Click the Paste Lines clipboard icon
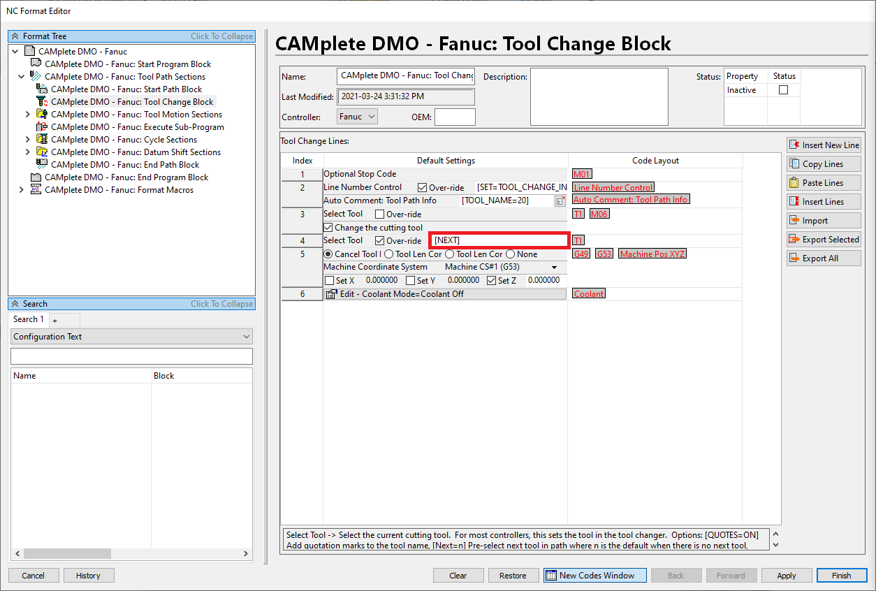This screenshot has height=591, width=876. [794, 182]
